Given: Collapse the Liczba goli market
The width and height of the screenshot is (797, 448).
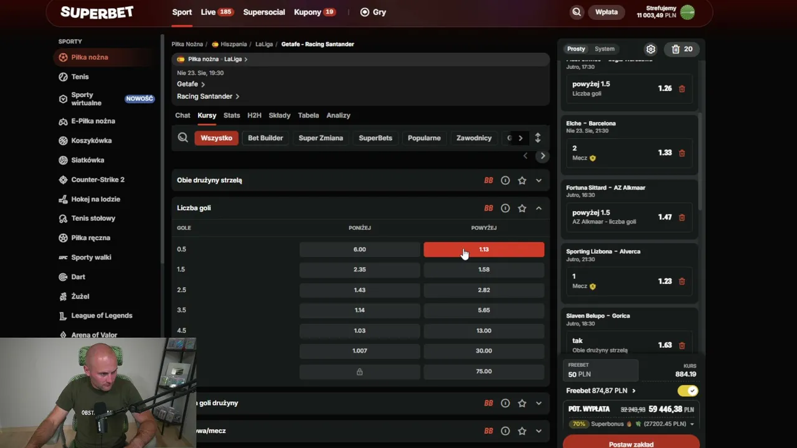Looking at the screenshot, I should (539, 208).
